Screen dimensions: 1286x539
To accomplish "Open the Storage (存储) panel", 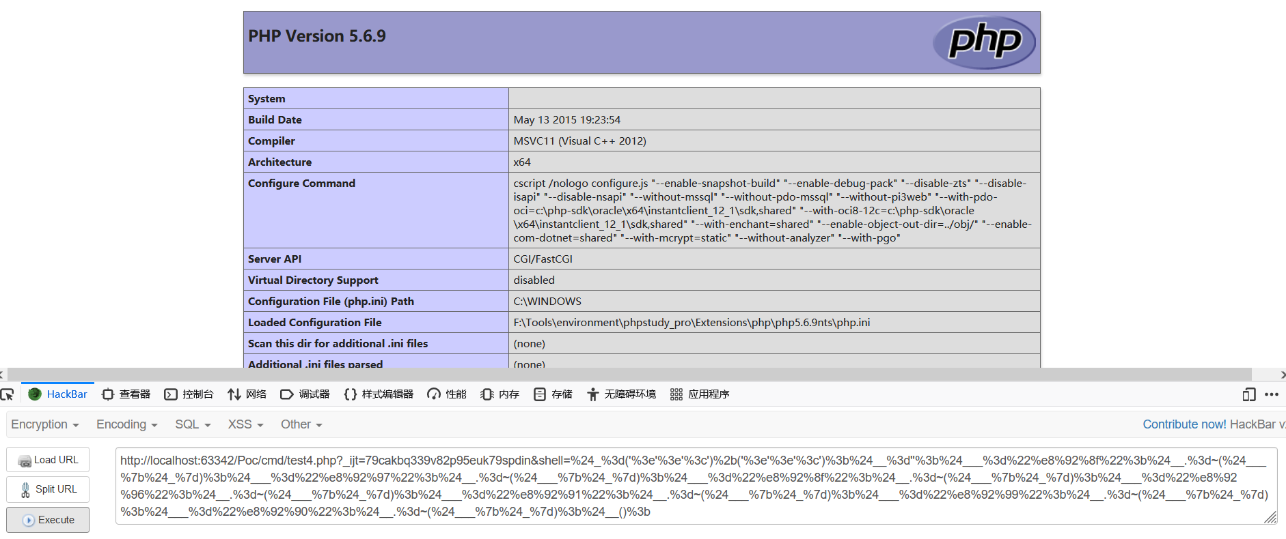I will coord(553,394).
